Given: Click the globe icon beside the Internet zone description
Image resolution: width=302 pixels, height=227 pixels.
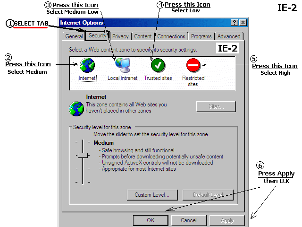Looking at the screenshot, I should point(76,109).
